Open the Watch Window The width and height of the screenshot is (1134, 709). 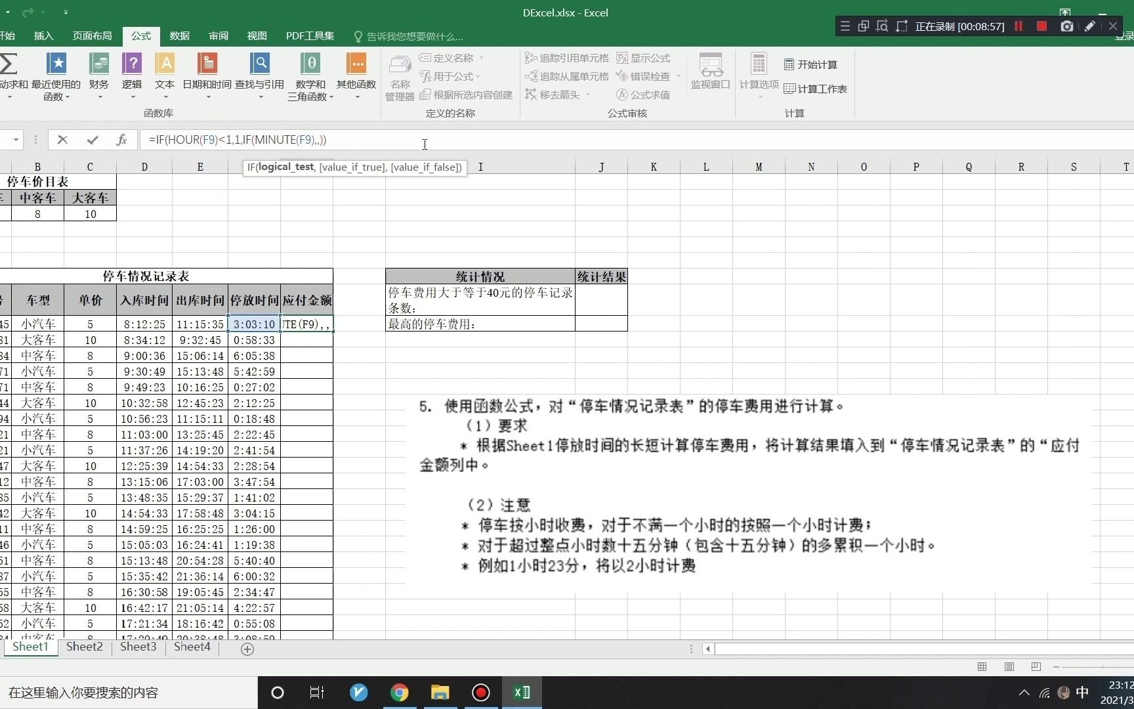point(710,72)
